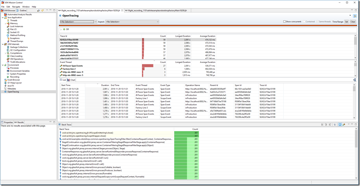Viewport: 360px width, 186px height.
Task: Open Environment Variables page
Action: coord(19,71)
